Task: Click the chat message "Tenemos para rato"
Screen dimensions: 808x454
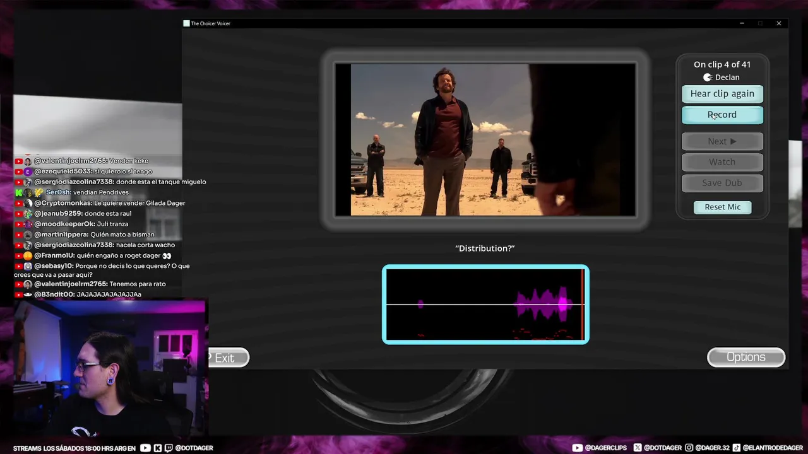Action: pos(138,284)
